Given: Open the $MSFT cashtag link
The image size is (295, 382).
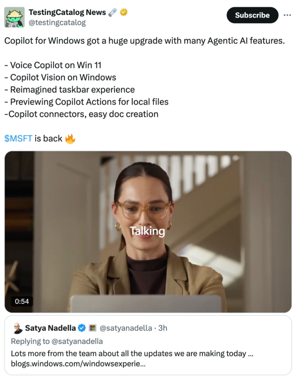Looking at the screenshot, I should point(18,139).
